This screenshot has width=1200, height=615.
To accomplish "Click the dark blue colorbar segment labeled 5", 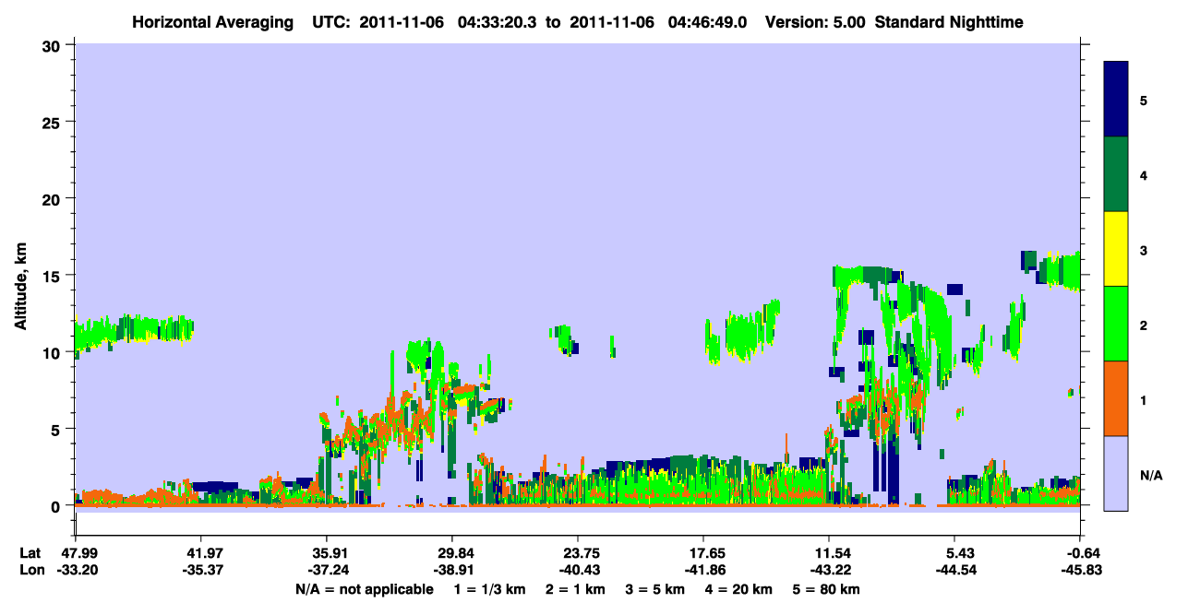I will pos(1116,100).
